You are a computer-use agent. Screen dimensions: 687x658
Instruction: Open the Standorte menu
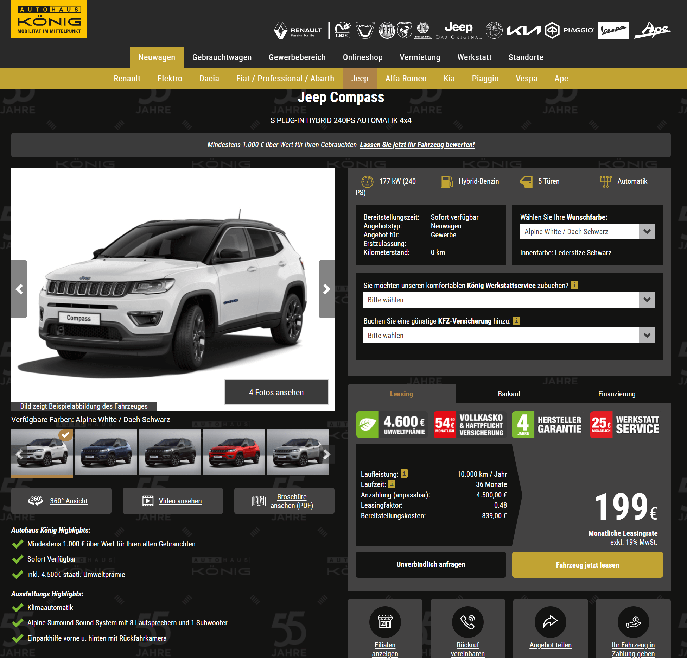pyautogui.click(x=526, y=57)
